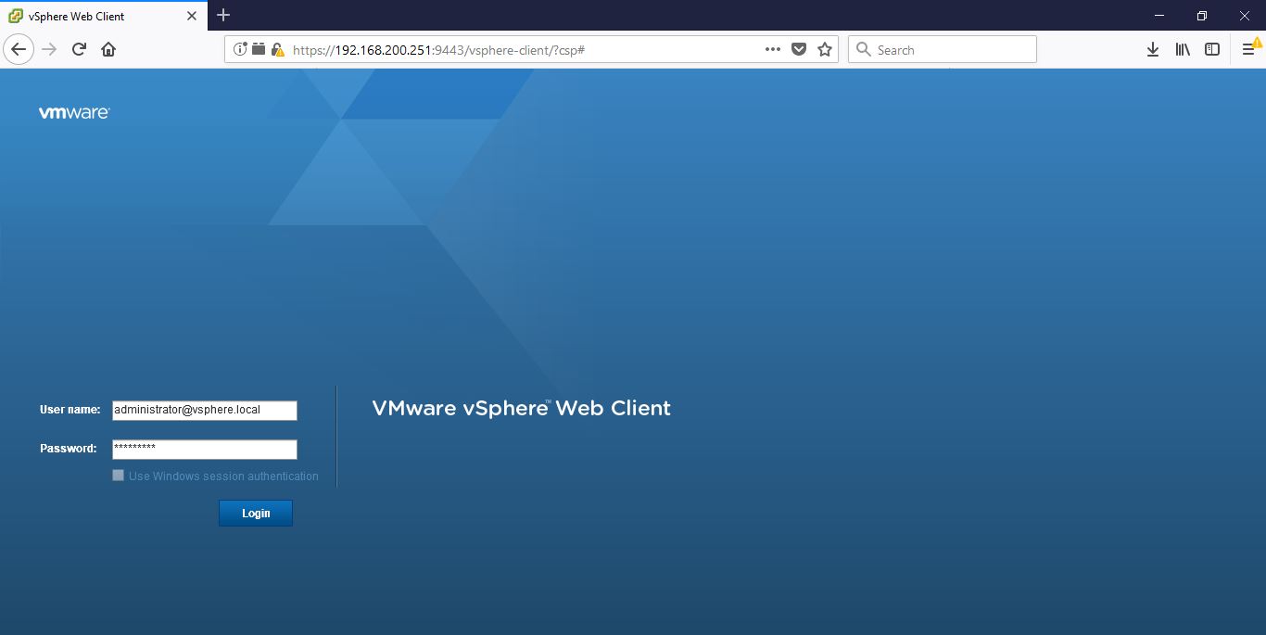The width and height of the screenshot is (1266, 635).
Task: Focus the Password input field
Action: pyautogui.click(x=204, y=449)
